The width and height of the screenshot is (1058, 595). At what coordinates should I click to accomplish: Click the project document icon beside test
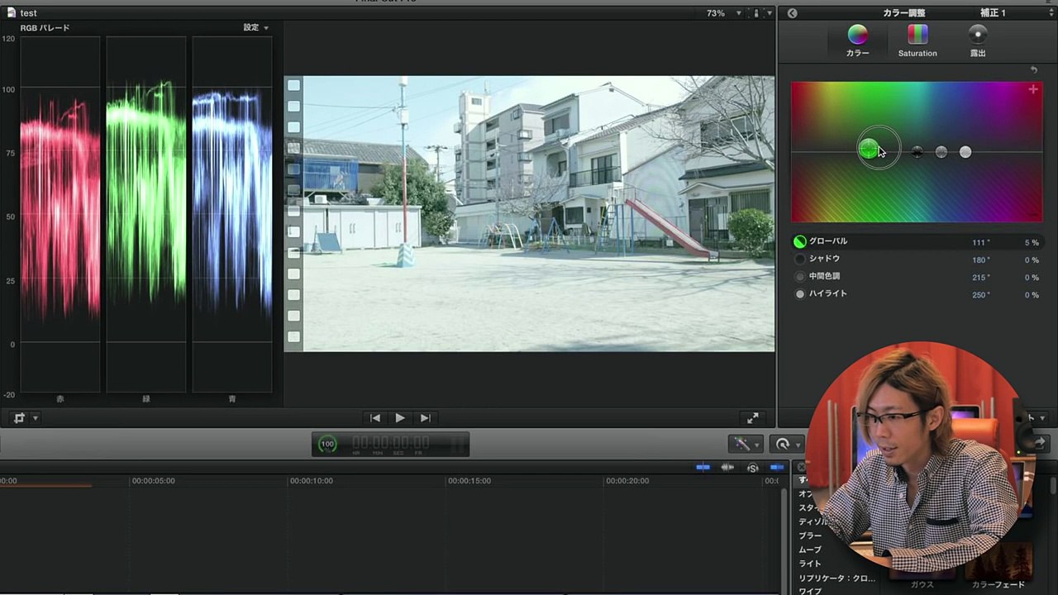[x=12, y=13]
